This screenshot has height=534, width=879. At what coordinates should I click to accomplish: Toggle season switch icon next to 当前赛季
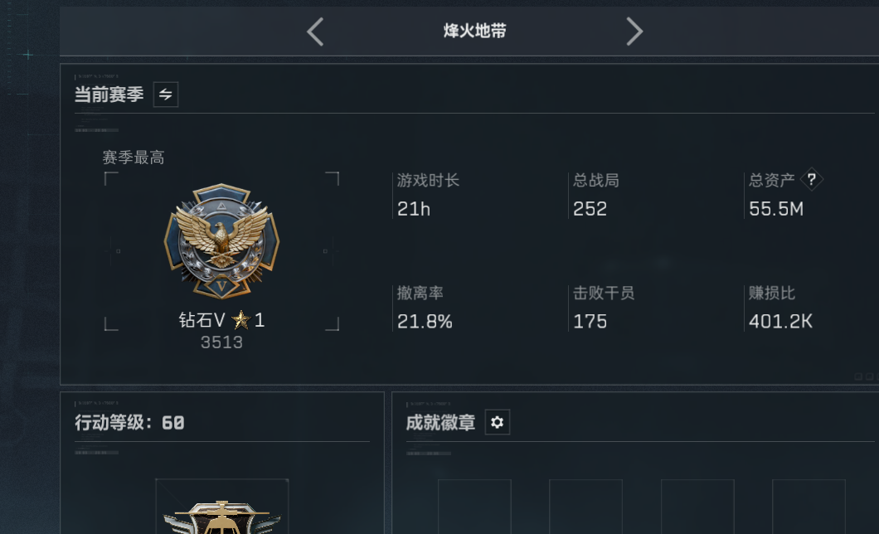pyautogui.click(x=165, y=95)
